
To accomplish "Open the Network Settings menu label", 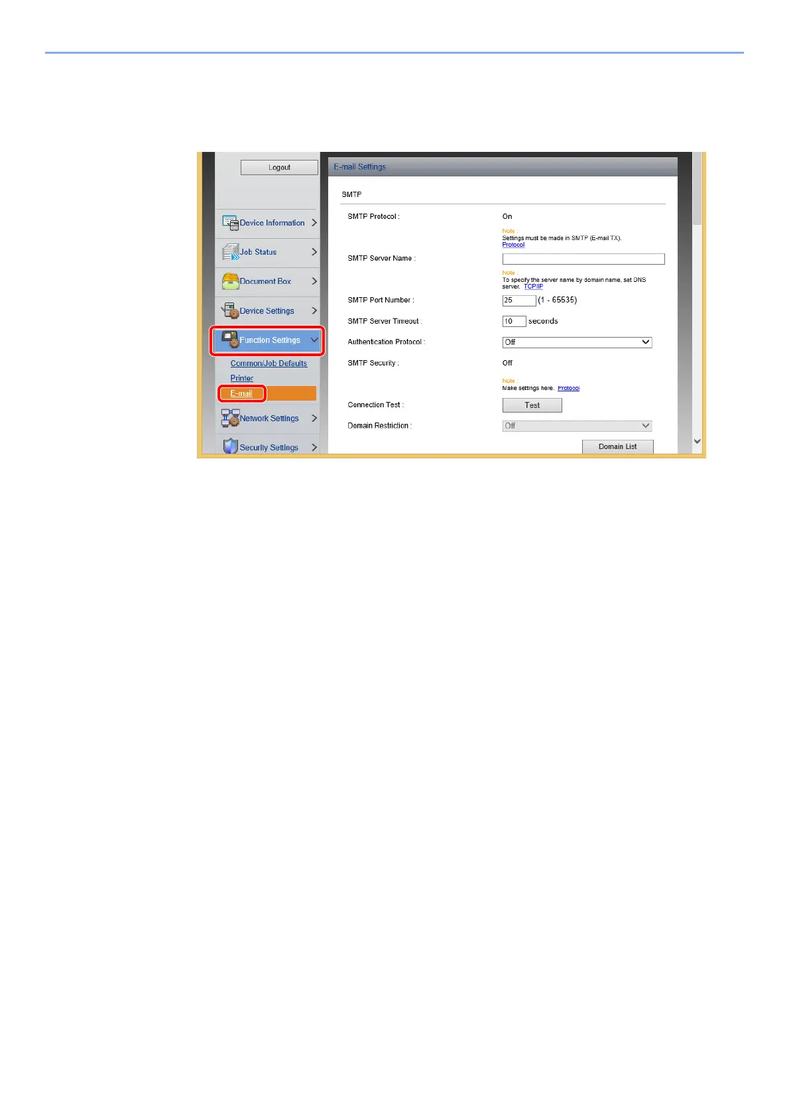I will tap(269, 418).
